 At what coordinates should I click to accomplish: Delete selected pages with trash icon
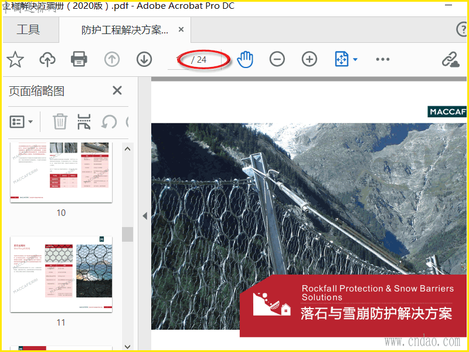[60, 121]
